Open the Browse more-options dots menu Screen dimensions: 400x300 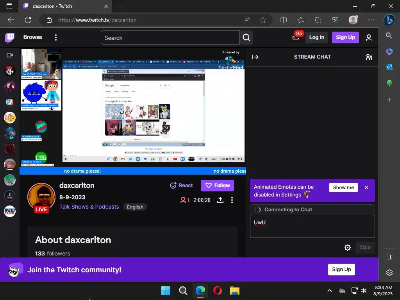55,37
